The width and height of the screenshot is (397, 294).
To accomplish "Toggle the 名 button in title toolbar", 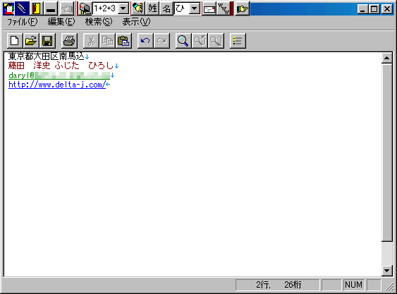I will pyautogui.click(x=166, y=8).
